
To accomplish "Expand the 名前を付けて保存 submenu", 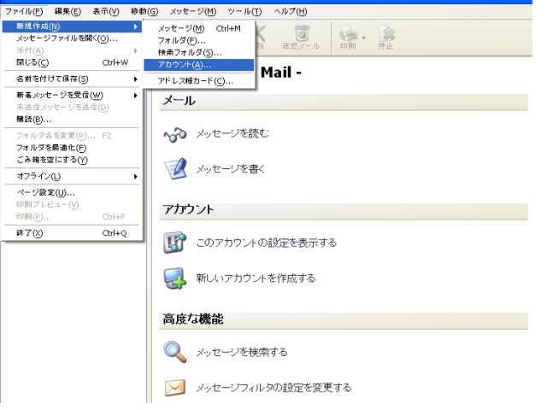I will (x=70, y=79).
